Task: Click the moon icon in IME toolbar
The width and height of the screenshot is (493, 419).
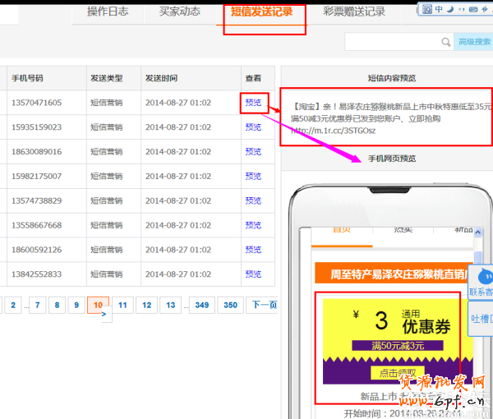Action: click(x=451, y=9)
